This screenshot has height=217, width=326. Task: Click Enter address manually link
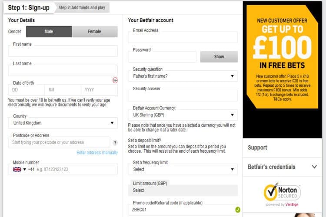pos(97,153)
